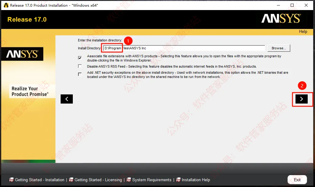Viewport: 315px width, 187px height.
Task: Click PDF icon beside Getting Started - Licensing
Action: (71, 180)
